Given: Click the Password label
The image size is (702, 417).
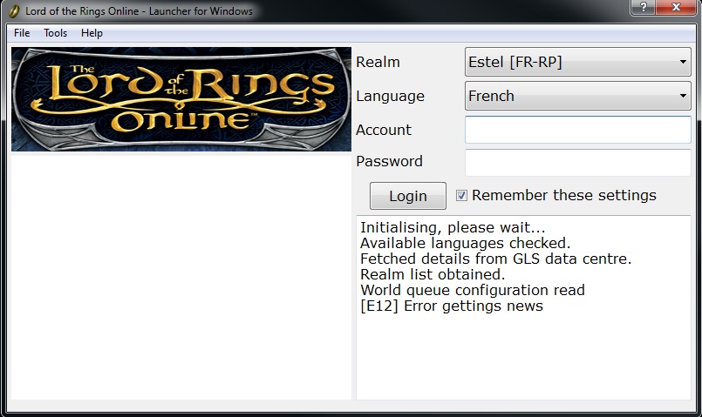Looking at the screenshot, I should pyautogui.click(x=389, y=161).
